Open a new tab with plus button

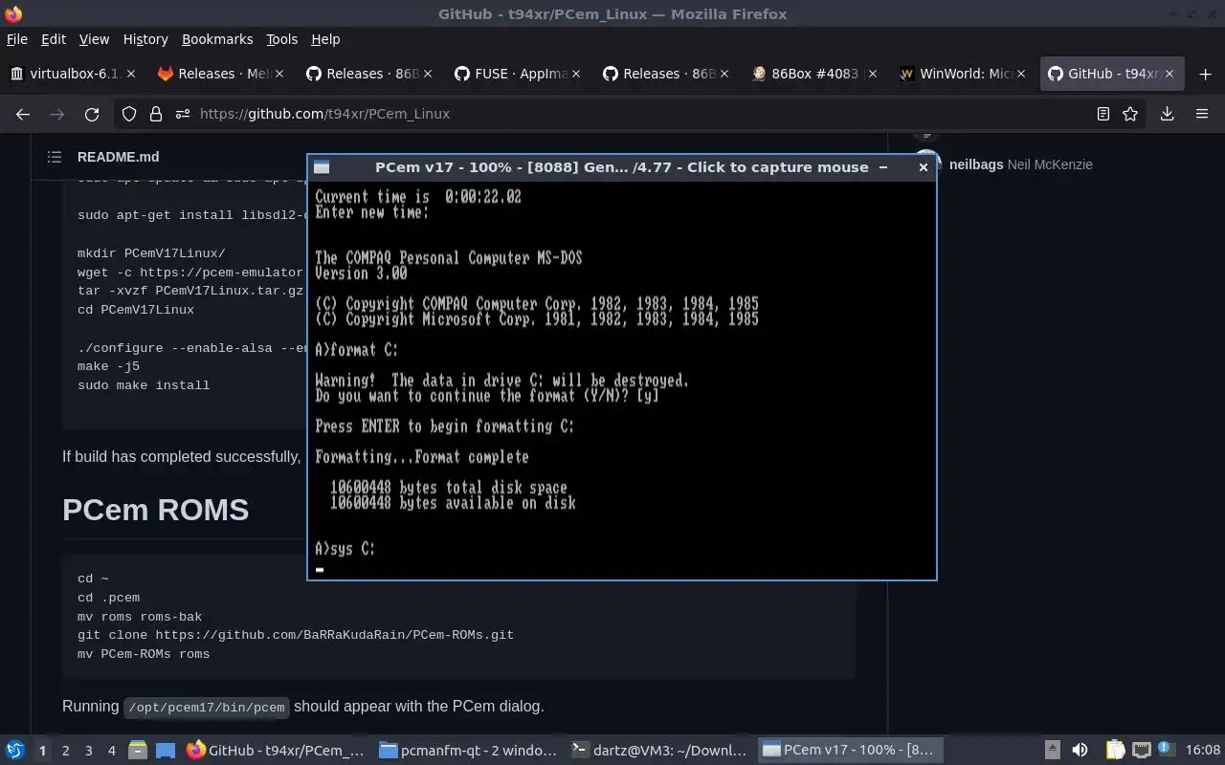pyautogui.click(x=1205, y=74)
